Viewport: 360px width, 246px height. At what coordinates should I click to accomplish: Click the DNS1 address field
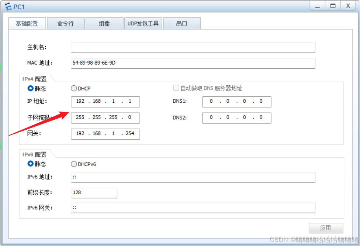tap(237, 102)
